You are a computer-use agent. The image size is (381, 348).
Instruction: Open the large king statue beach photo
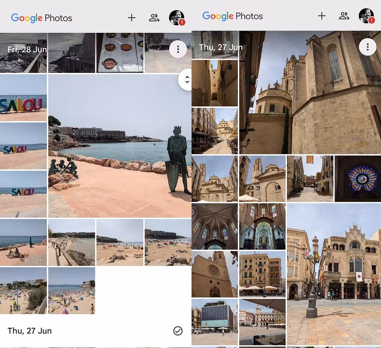click(120, 146)
